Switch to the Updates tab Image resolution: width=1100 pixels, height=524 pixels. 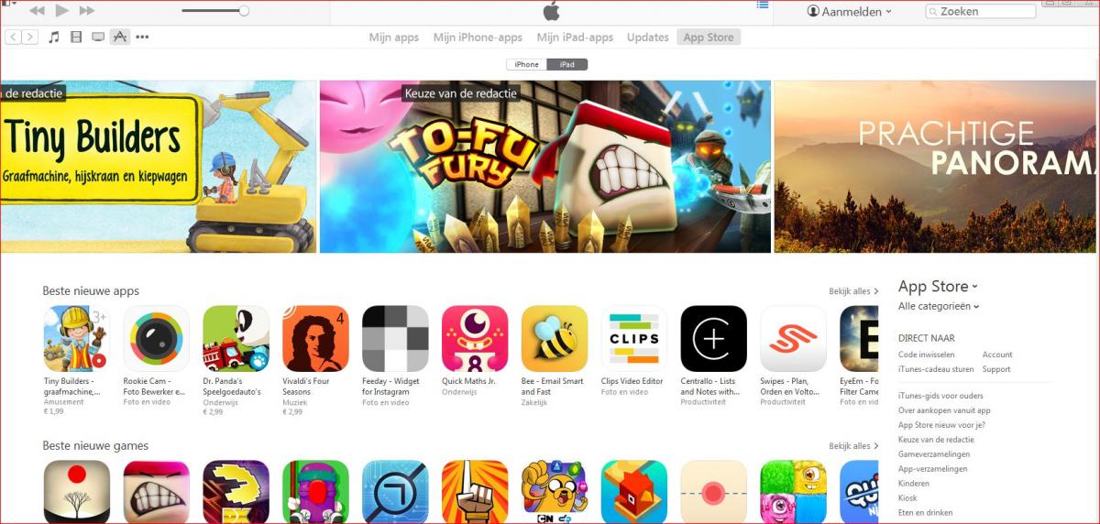tap(648, 38)
